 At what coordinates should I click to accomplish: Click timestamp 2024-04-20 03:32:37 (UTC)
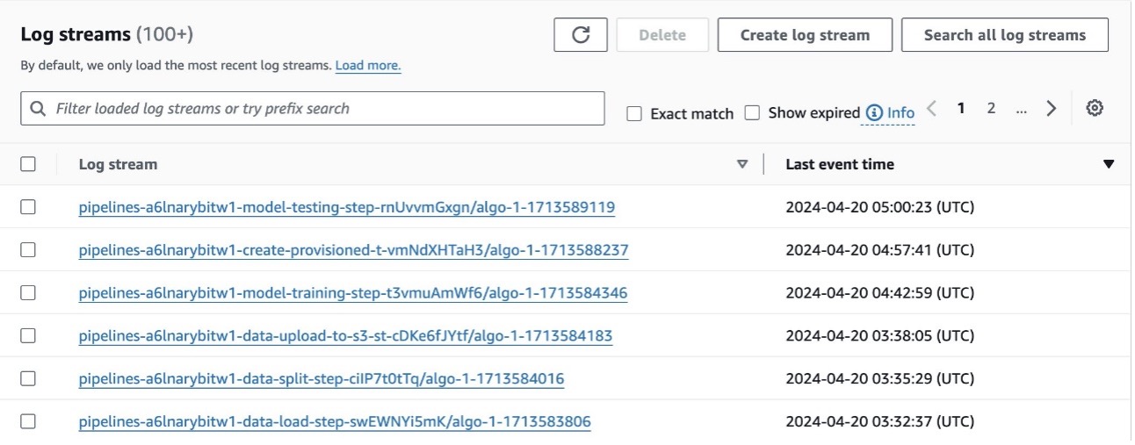coord(879,422)
